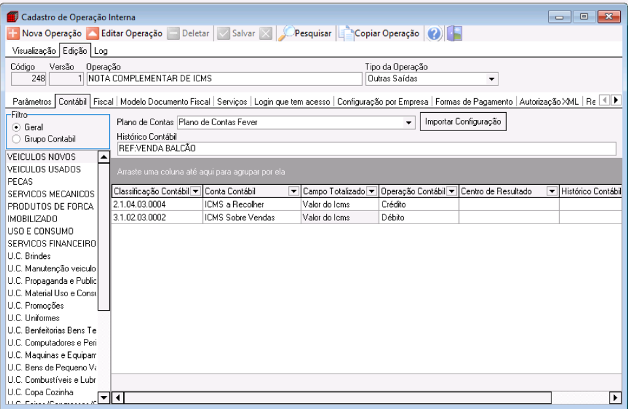Select U.C. Brindes in the list
The image size is (628, 409).
(52, 256)
